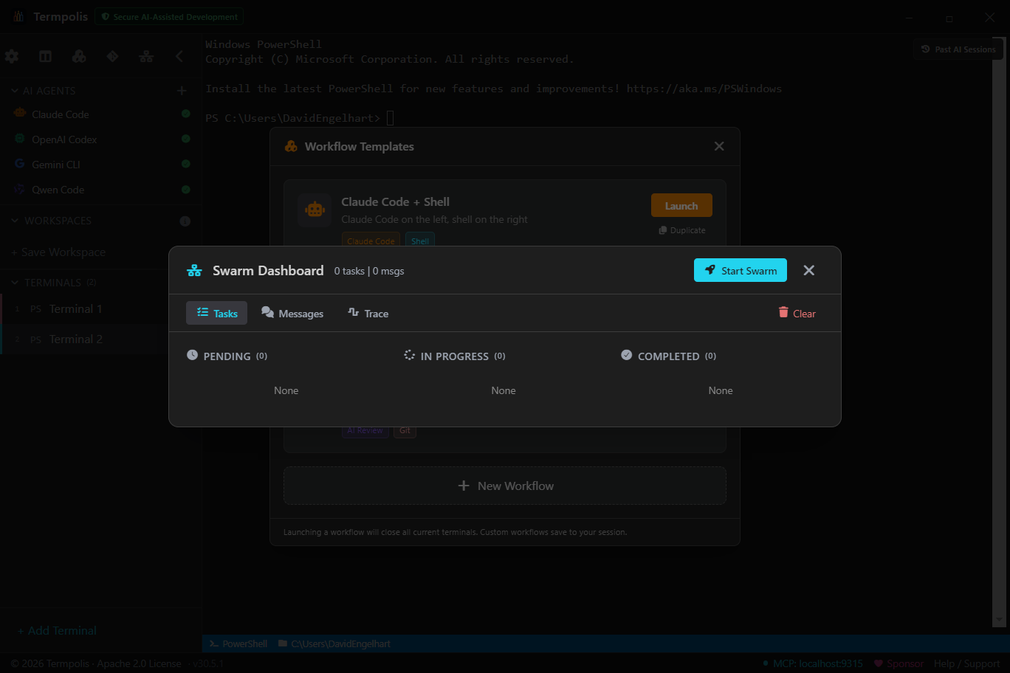This screenshot has height=673, width=1010.
Task: Collapse the Terminals section
Action: click(15, 283)
